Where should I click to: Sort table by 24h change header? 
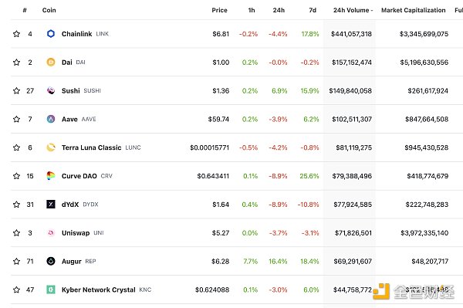[x=279, y=10]
